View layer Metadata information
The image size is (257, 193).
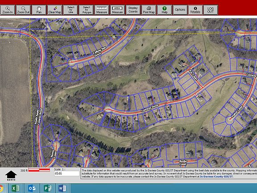195,10
